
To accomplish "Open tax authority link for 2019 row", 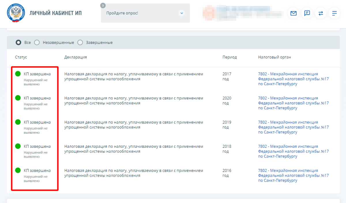I will 294,127.
